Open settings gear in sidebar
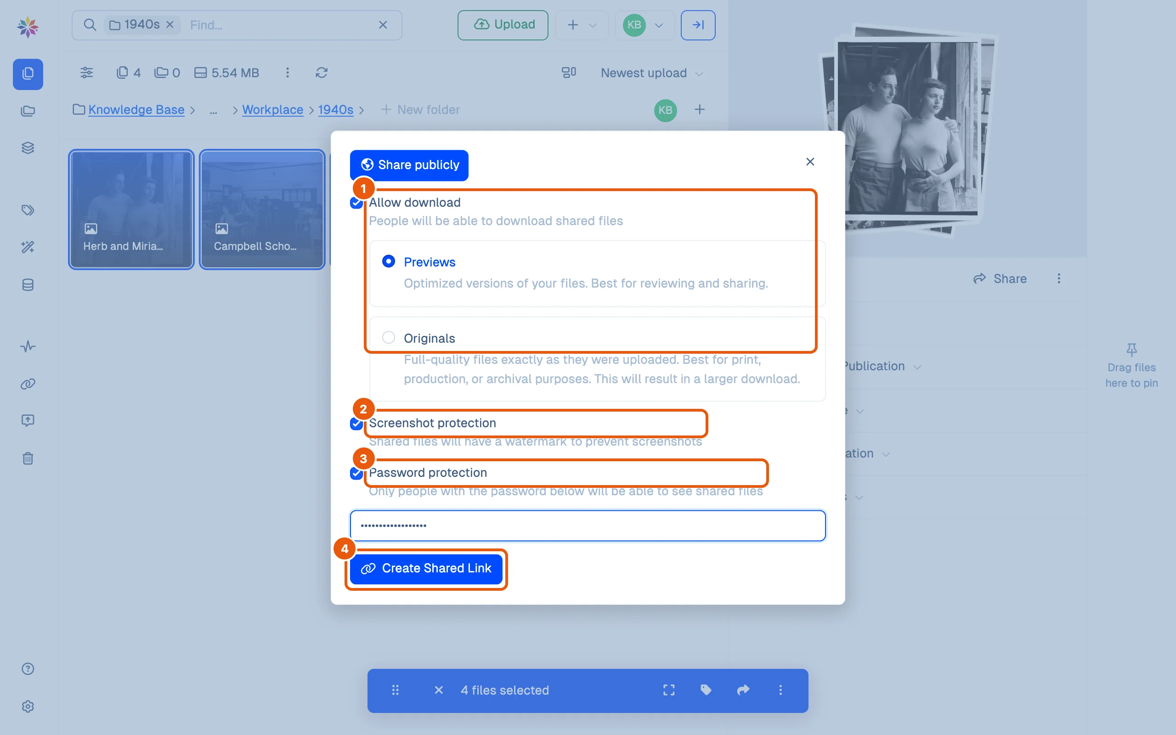This screenshot has height=735, width=1176. pos(28,707)
